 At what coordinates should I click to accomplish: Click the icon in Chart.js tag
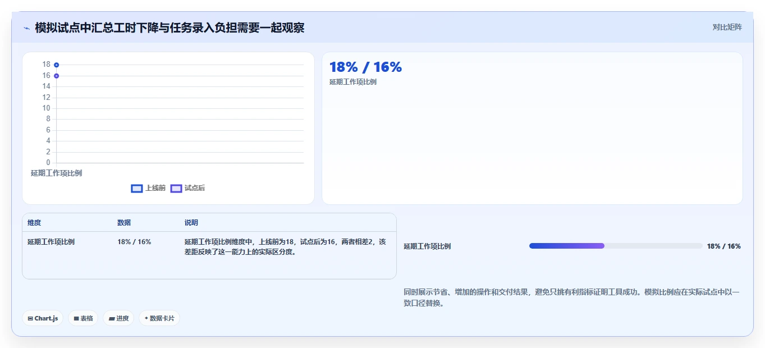[x=30, y=319]
